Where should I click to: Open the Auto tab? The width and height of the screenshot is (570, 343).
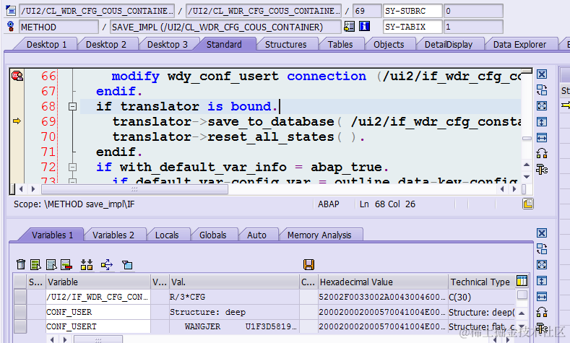click(256, 235)
